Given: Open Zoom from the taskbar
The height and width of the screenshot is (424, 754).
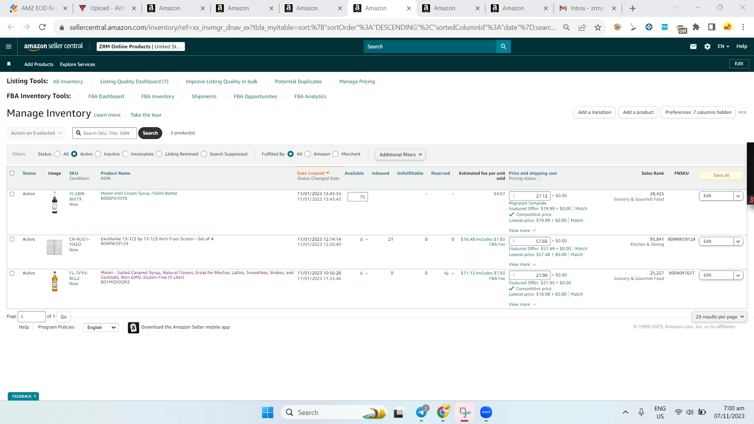Looking at the screenshot, I should click(x=486, y=412).
